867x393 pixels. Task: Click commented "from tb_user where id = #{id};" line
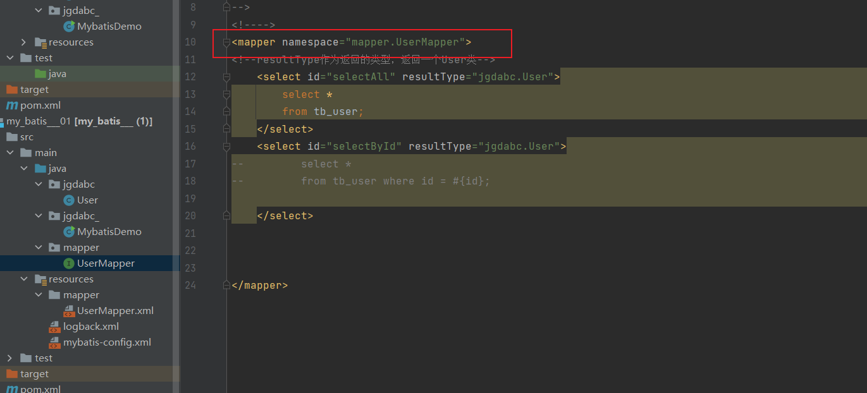pyautogui.click(x=395, y=181)
